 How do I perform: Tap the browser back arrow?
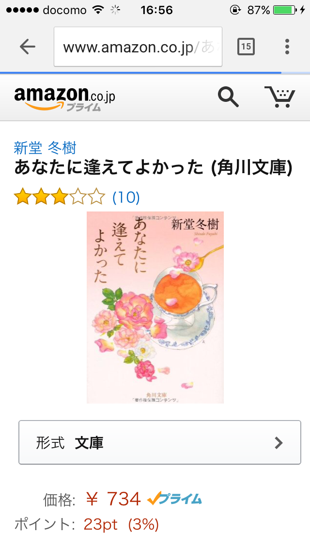pos(28,47)
